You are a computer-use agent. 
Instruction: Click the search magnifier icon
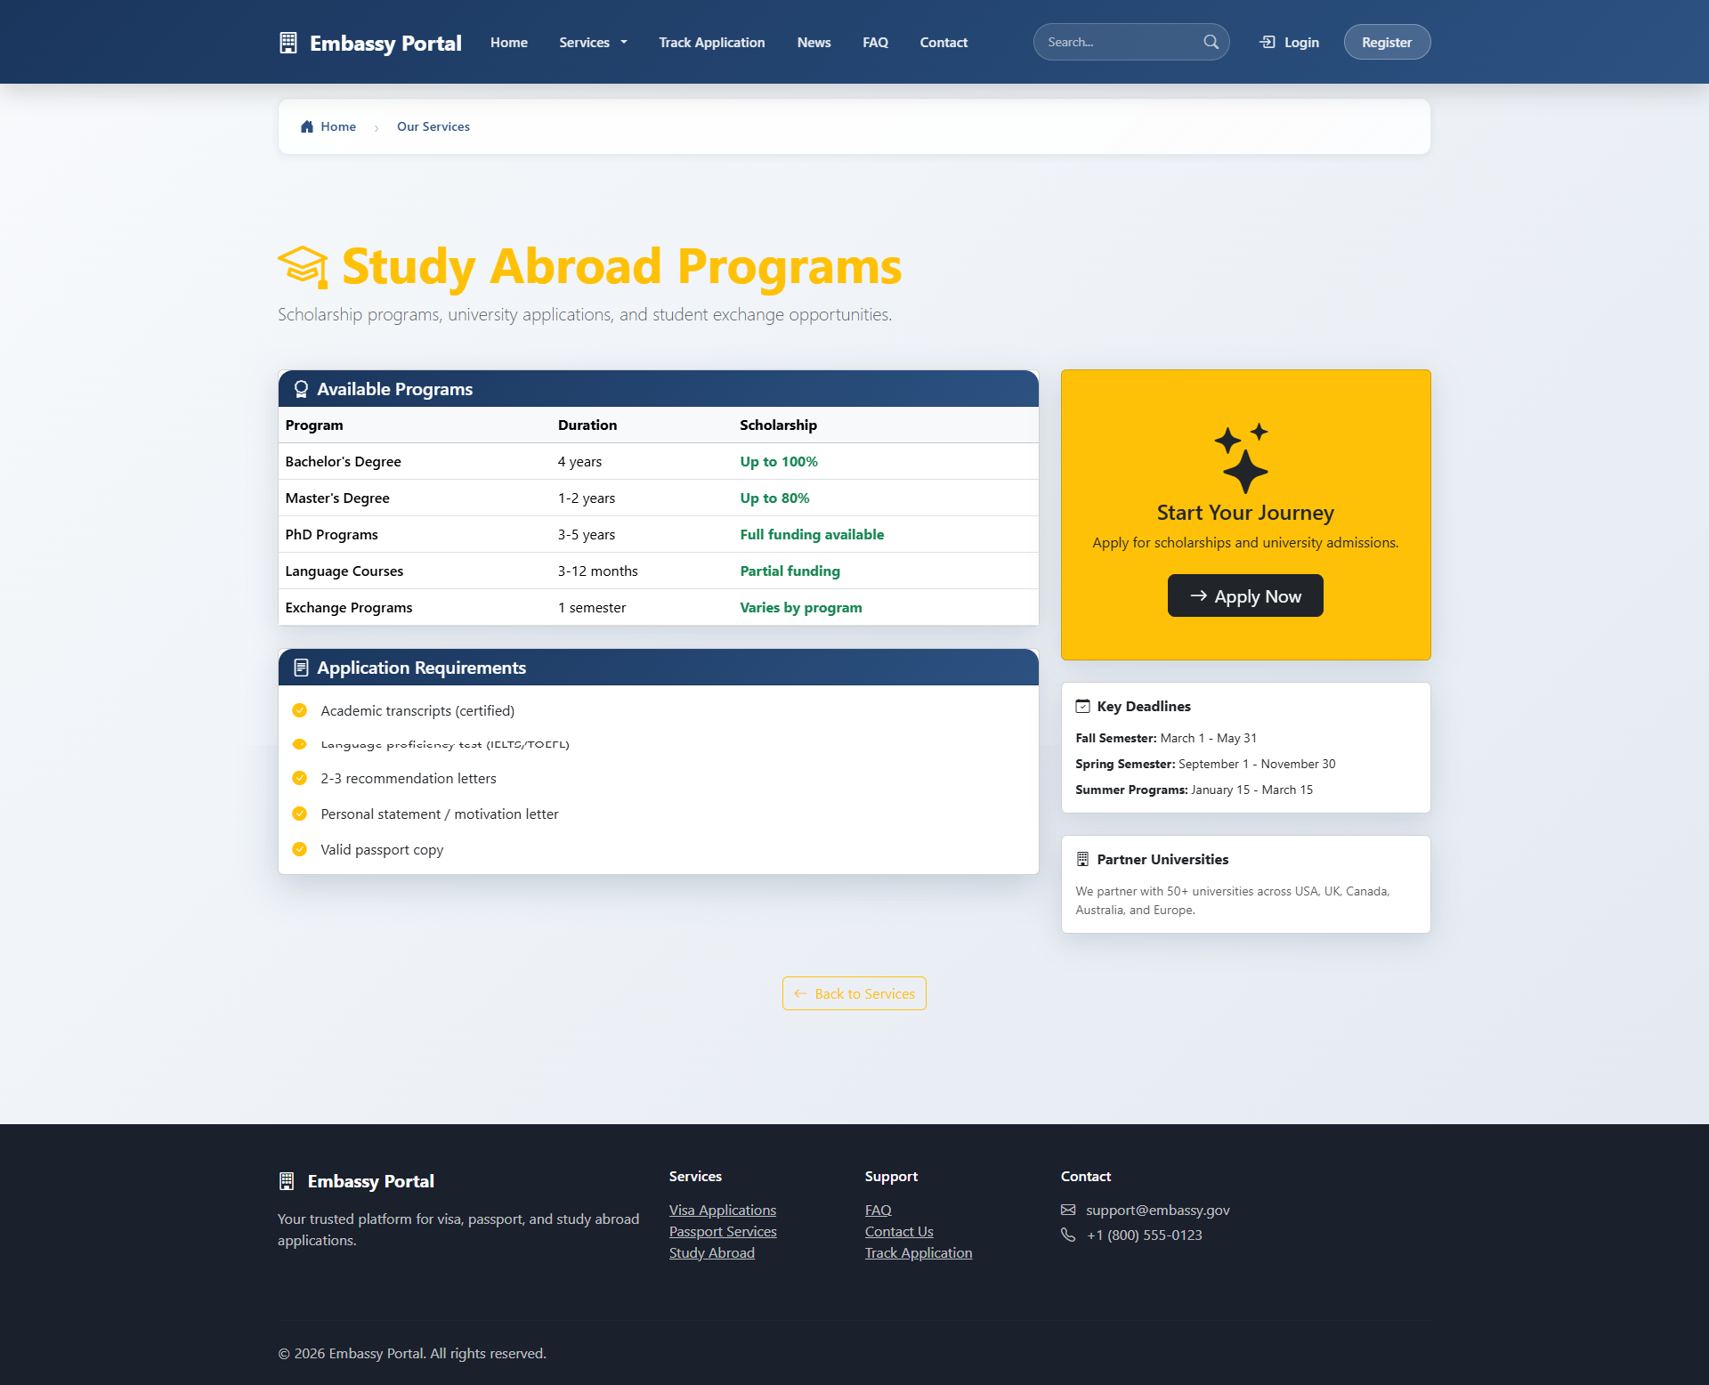[1211, 42]
